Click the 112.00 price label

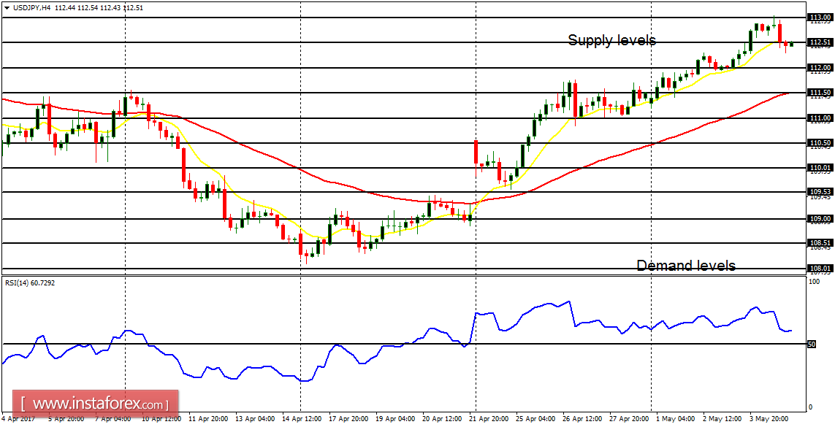820,68
